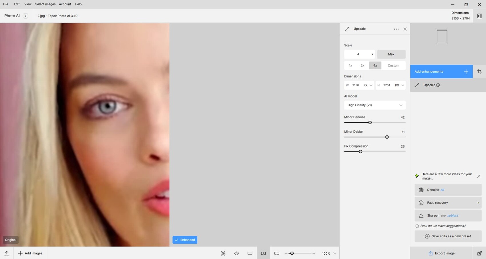Select the single image view icon
The height and width of the screenshot is (259, 486).
click(250, 253)
